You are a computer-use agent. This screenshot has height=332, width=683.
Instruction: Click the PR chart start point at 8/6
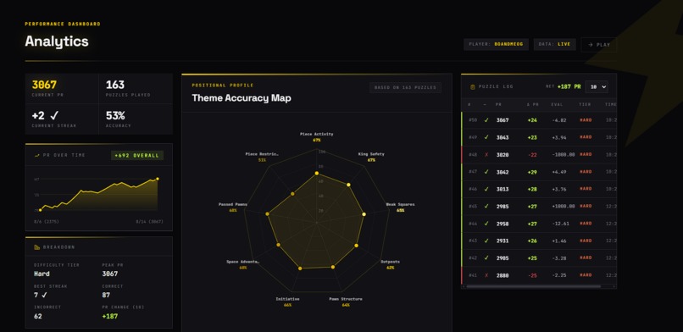(40, 210)
